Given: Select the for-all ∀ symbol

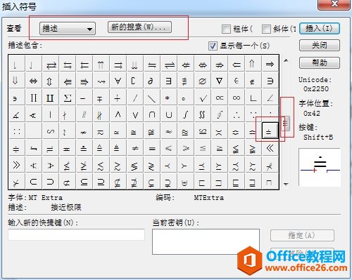Looking at the screenshot, I should (x=118, y=81).
